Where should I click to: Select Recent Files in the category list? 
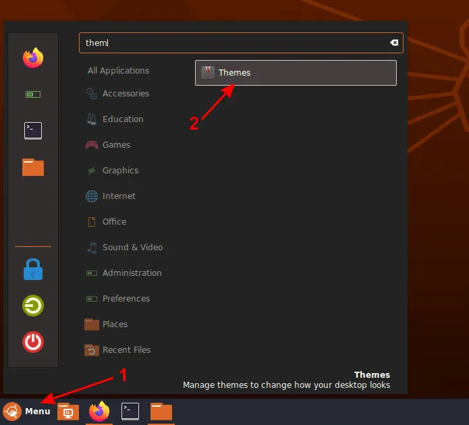point(126,350)
